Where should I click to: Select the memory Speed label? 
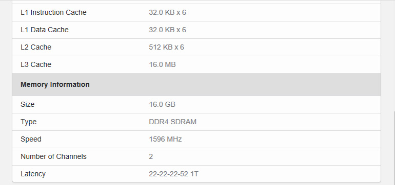pos(31,139)
